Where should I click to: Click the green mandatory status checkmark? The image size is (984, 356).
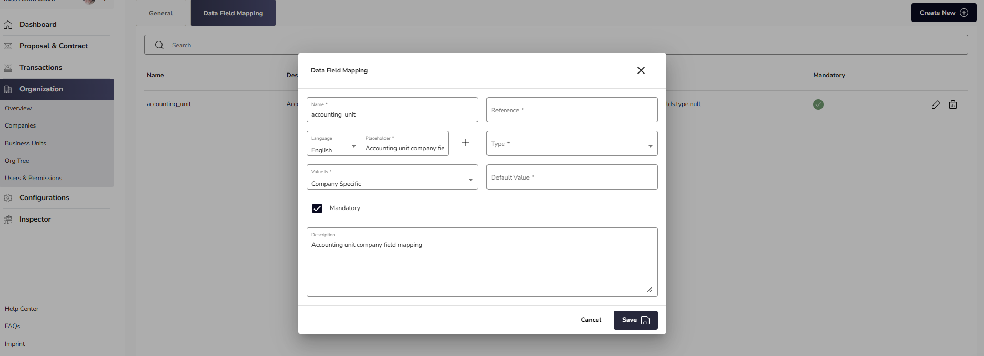(818, 104)
